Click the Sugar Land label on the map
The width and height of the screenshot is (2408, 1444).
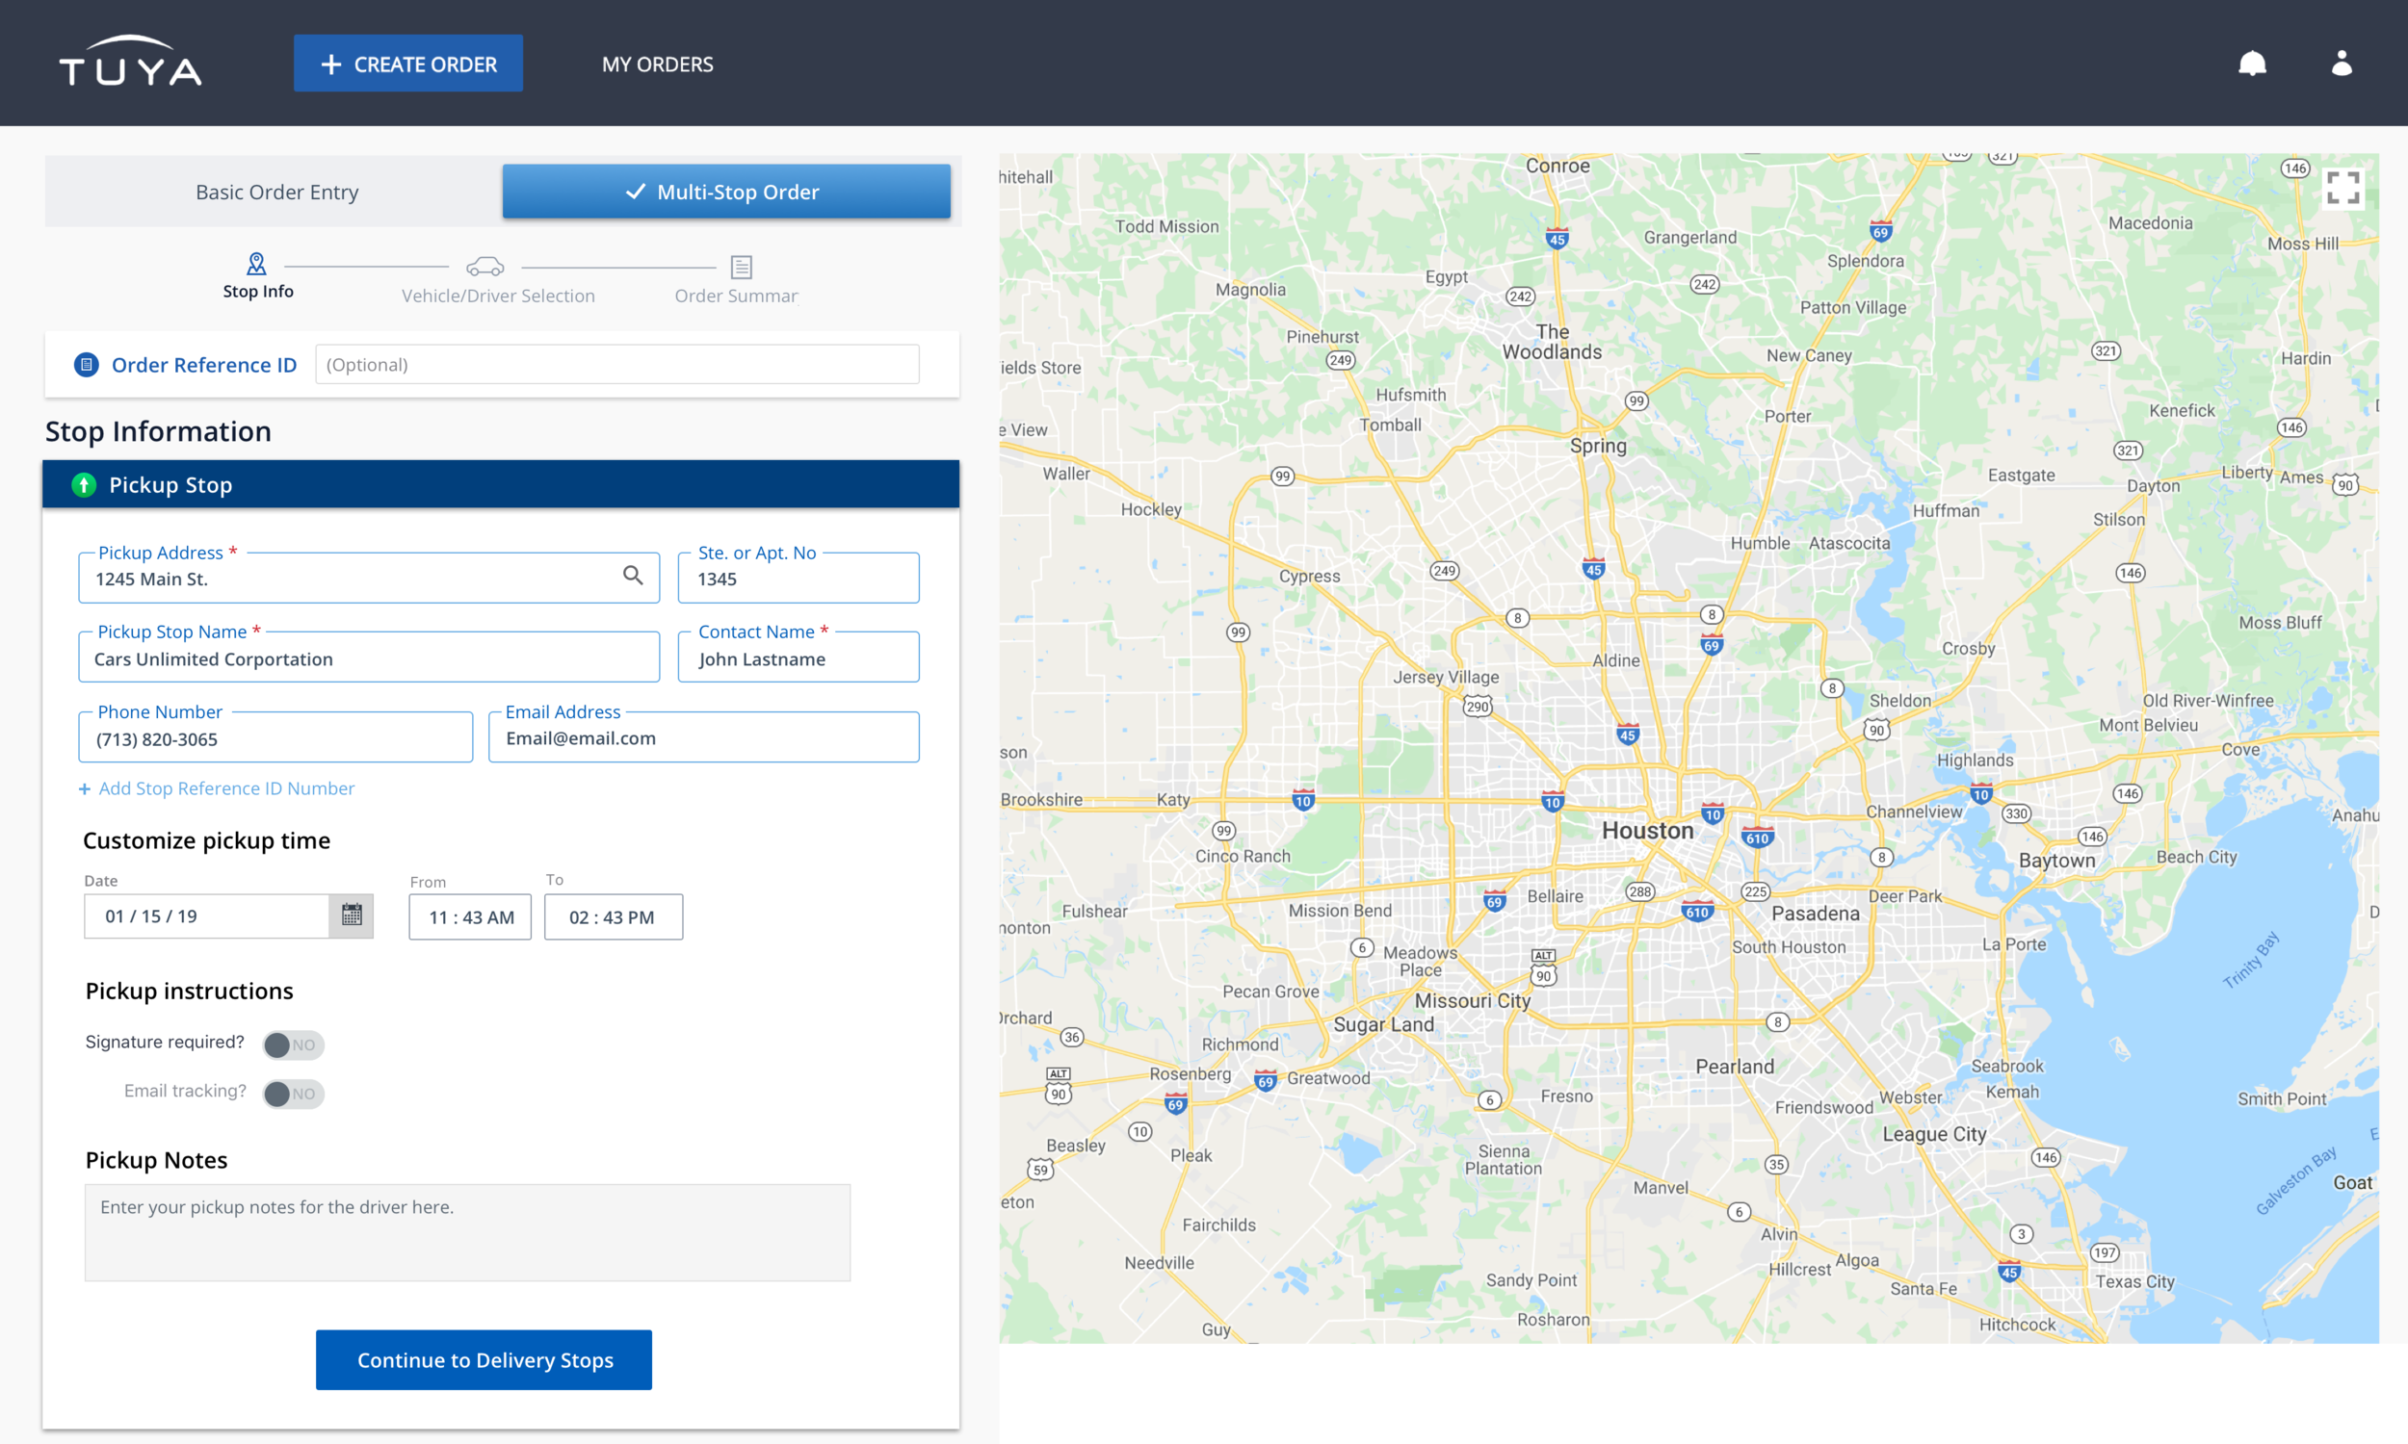tap(1383, 1024)
